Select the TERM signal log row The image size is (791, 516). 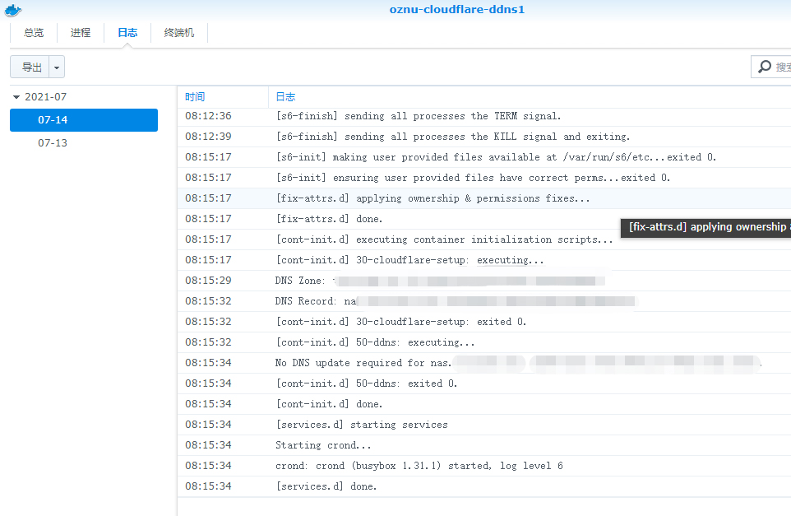[x=484, y=116]
